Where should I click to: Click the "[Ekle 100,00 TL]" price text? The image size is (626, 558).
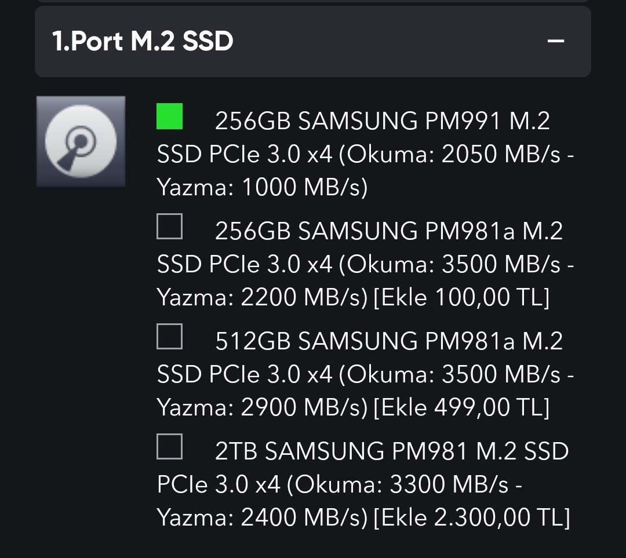(461, 298)
